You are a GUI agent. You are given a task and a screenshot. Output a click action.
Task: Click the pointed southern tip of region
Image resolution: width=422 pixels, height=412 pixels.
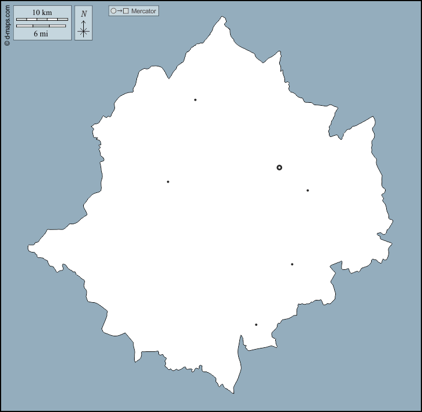tap(233, 392)
